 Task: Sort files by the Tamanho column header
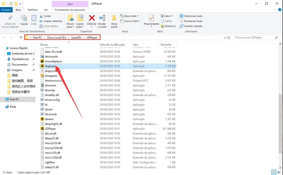[166, 45]
